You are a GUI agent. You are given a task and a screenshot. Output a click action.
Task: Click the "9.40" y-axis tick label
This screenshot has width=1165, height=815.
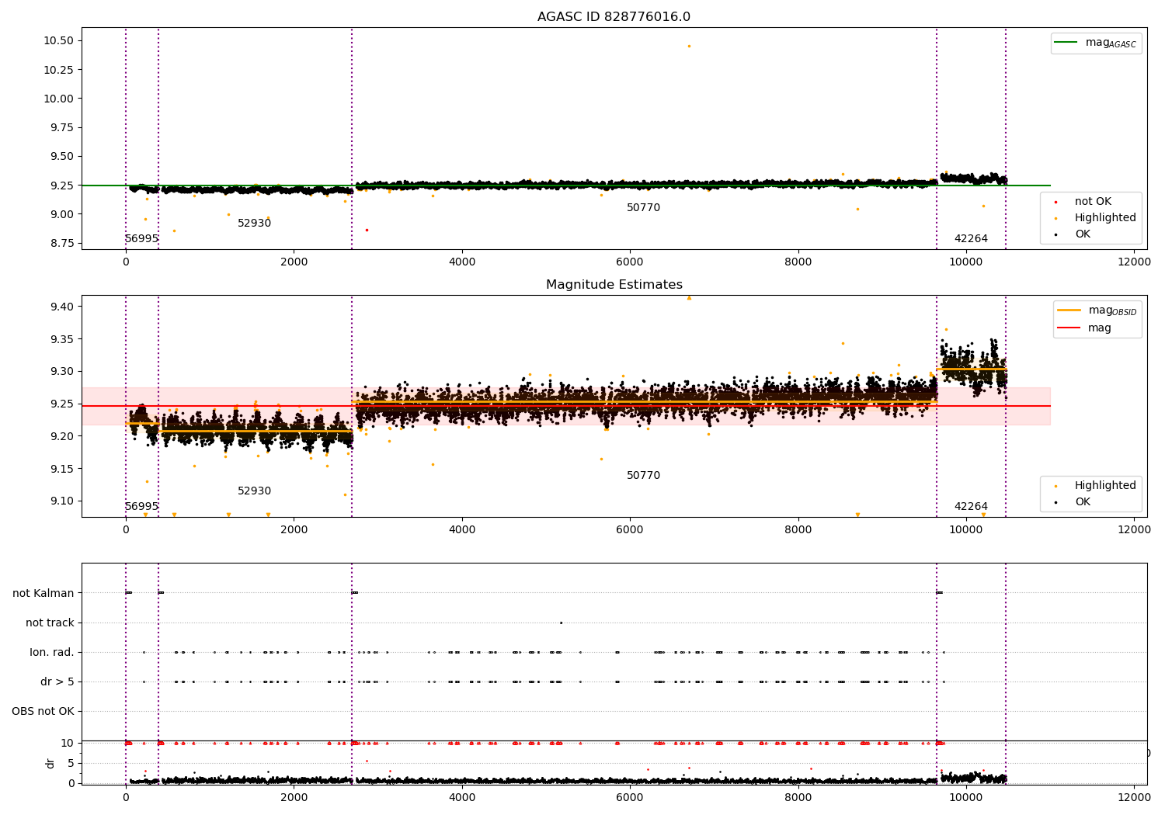[x=62, y=307]
